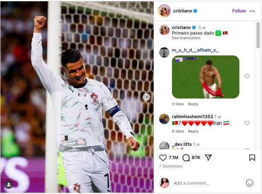This screenshot has width=262, height=194.
Task: Reply to rahimhashemi1352 comment
Action: (193, 131)
